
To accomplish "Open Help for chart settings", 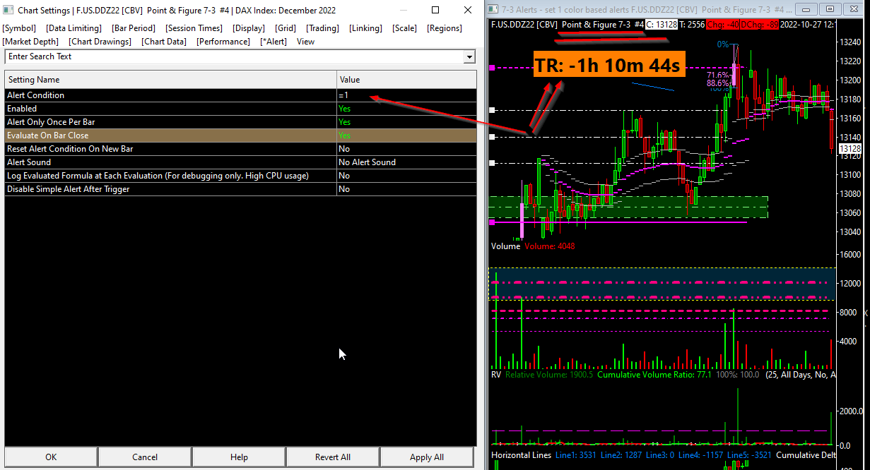I will click(x=239, y=457).
